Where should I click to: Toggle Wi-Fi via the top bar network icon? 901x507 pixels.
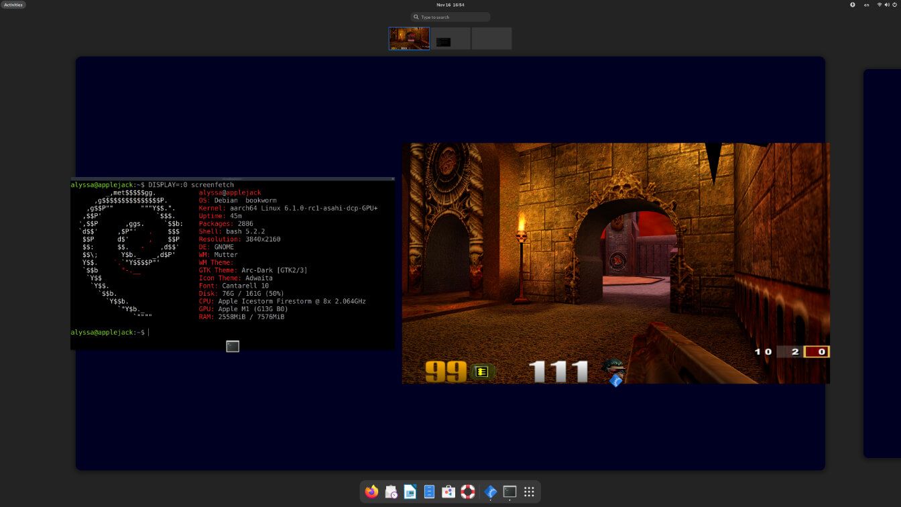coord(880,5)
